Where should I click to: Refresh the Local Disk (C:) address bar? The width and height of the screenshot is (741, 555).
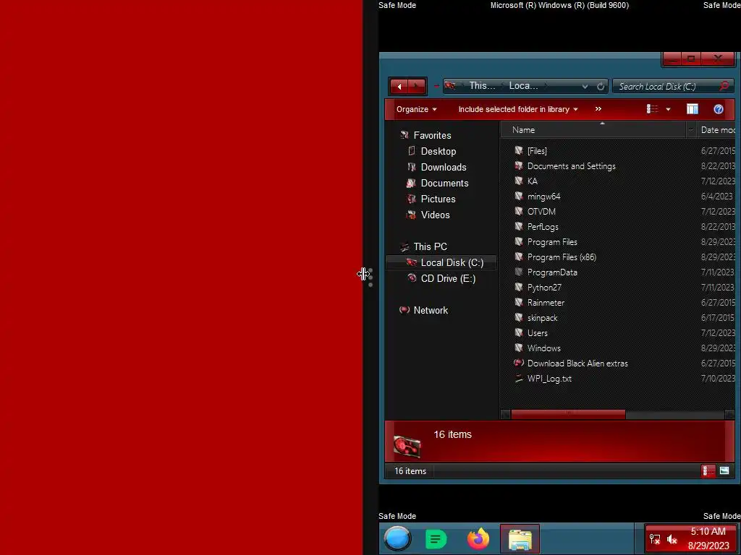[x=600, y=87]
